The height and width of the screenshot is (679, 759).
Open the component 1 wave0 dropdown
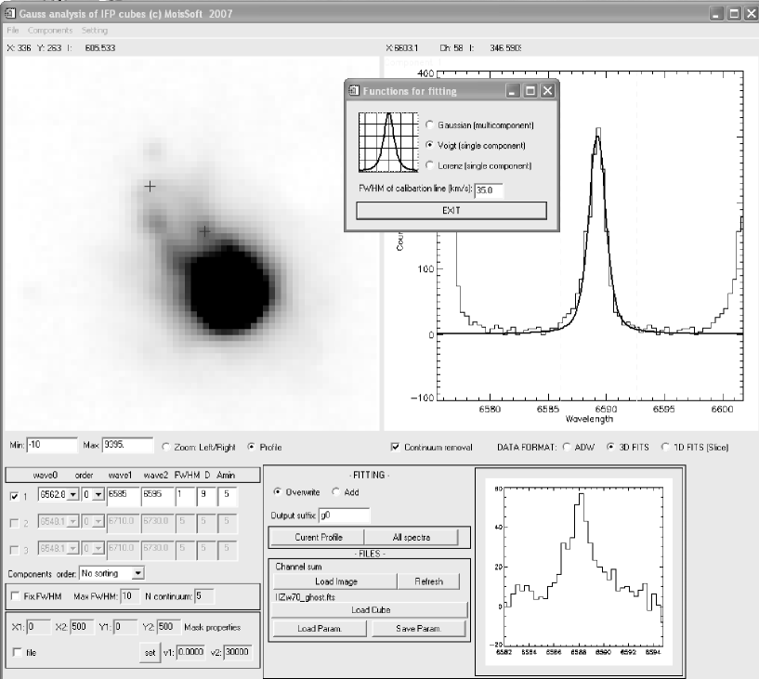click(71, 497)
